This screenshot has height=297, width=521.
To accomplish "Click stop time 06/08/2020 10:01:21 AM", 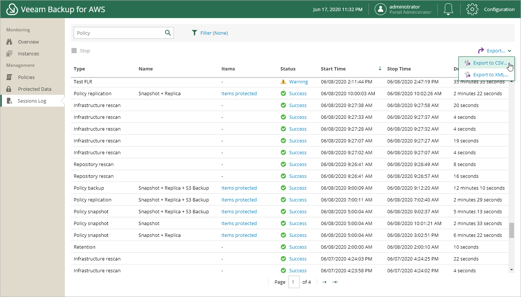I will point(414,223).
